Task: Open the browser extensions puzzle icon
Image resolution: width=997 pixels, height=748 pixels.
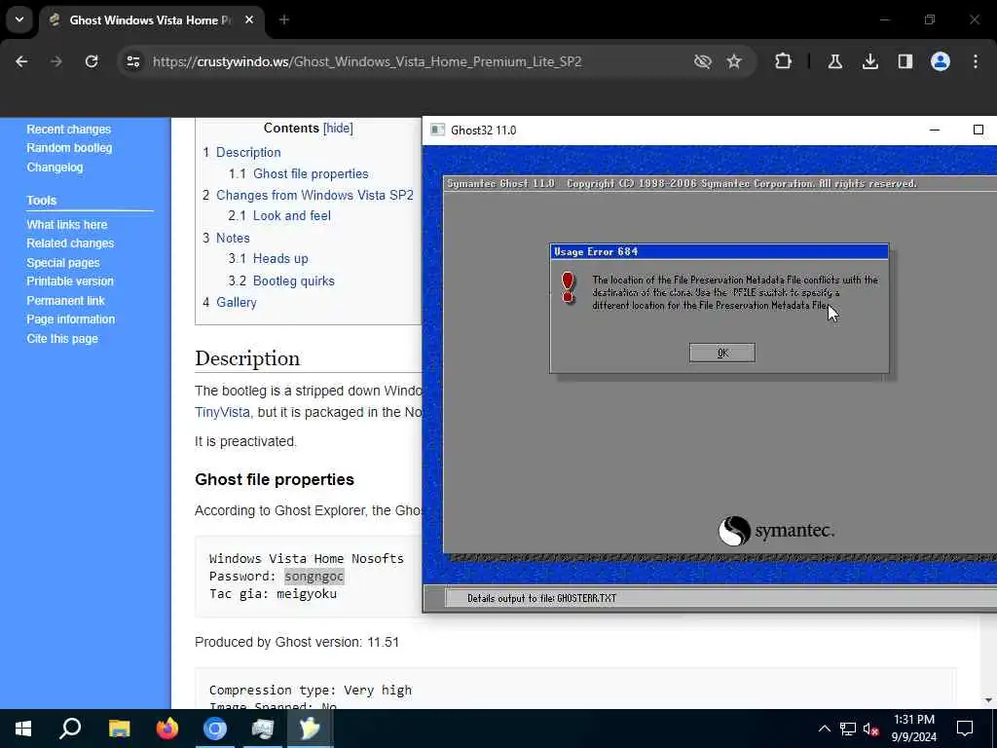Action: pos(784,61)
